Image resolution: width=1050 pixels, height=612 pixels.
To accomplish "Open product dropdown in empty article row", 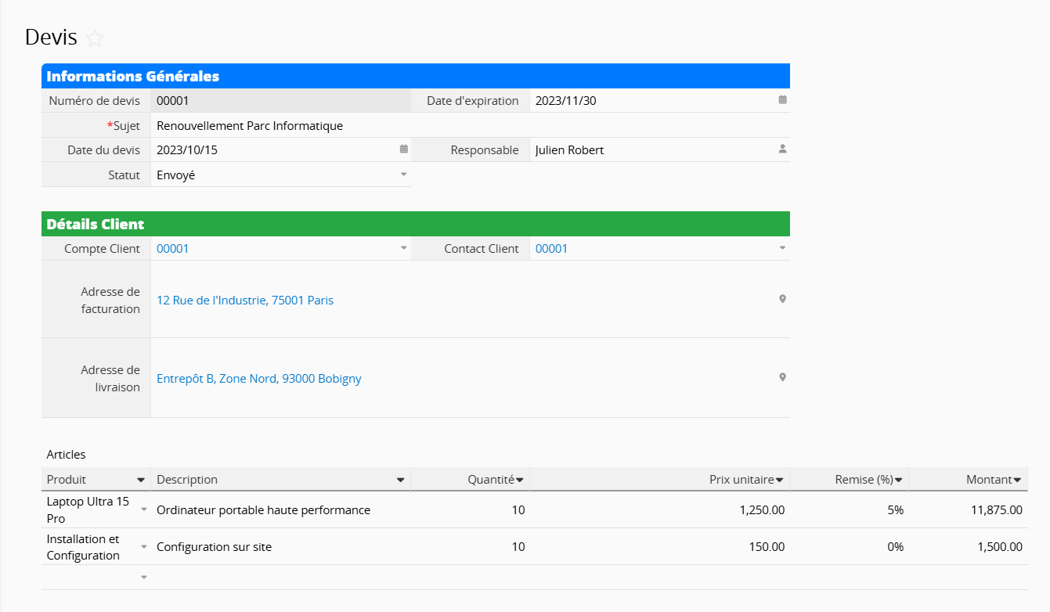I will click(144, 578).
